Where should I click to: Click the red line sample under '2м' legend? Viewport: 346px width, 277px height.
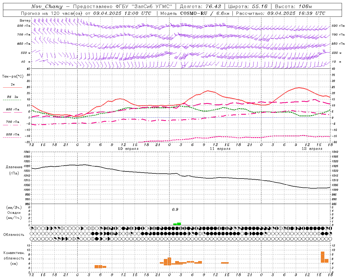point(12,87)
